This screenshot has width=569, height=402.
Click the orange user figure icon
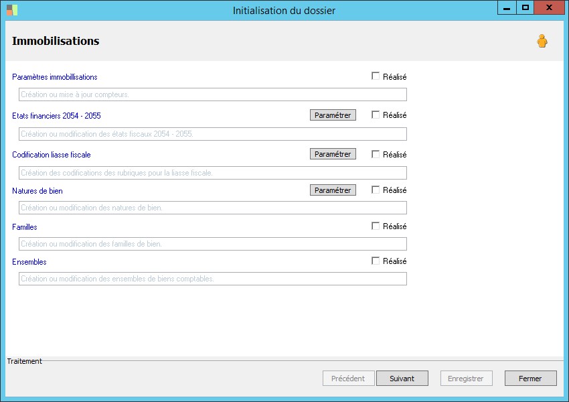pyautogui.click(x=542, y=41)
